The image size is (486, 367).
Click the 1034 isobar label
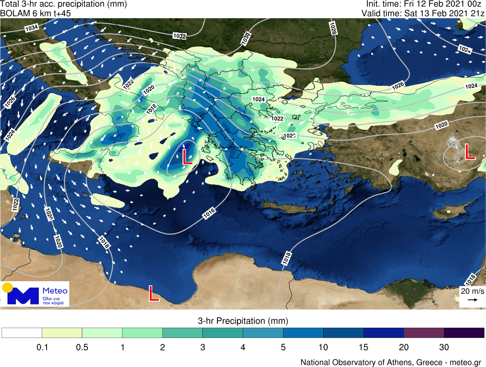(x=32, y=28)
